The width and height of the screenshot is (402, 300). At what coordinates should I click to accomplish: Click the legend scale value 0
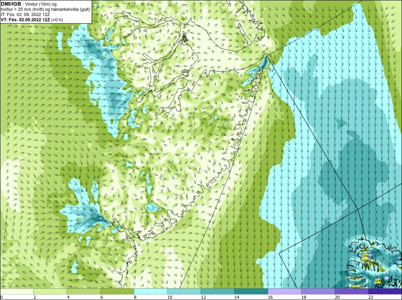1,297
